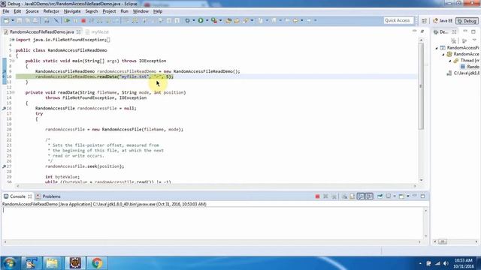Image resolution: width=481 pixels, height=270 pixels.
Task: Click the Clear Console icon
Action: click(x=344, y=196)
